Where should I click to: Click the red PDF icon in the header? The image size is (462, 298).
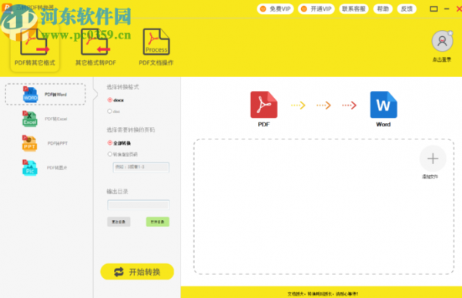[x=263, y=105]
